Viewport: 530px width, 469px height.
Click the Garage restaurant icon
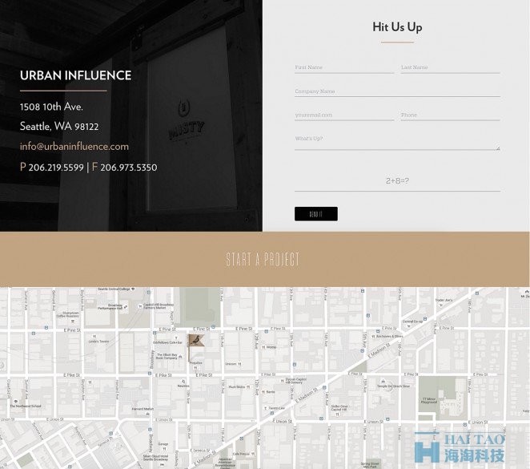(164, 449)
